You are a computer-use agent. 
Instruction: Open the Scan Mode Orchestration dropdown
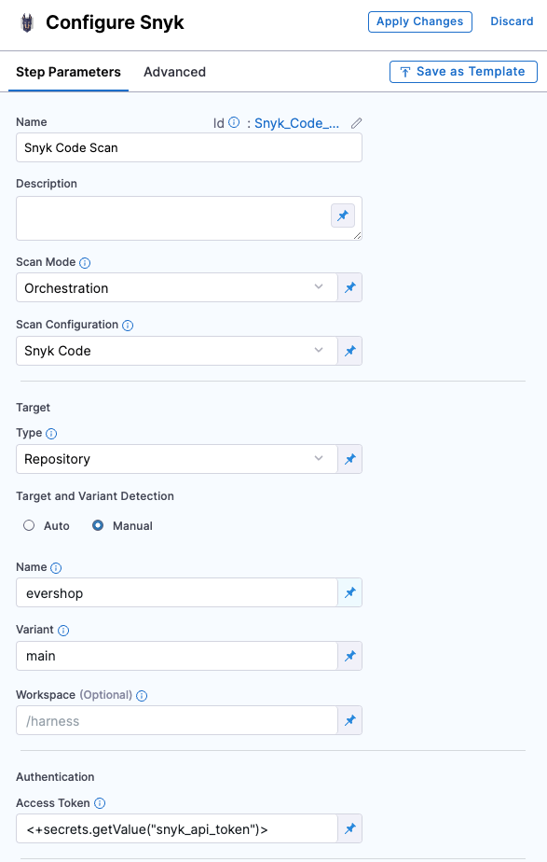[x=177, y=287]
